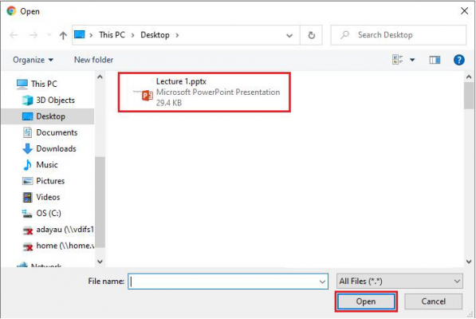Screen dimensions: 476x319
Task: Click the Refresh button in address bar
Action: (x=311, y=35)
